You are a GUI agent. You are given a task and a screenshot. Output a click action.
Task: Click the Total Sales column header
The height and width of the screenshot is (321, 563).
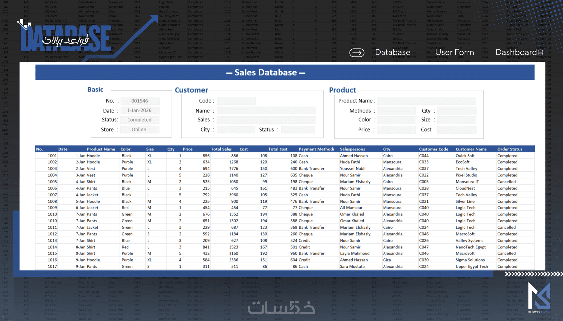[x=221, y=149]
